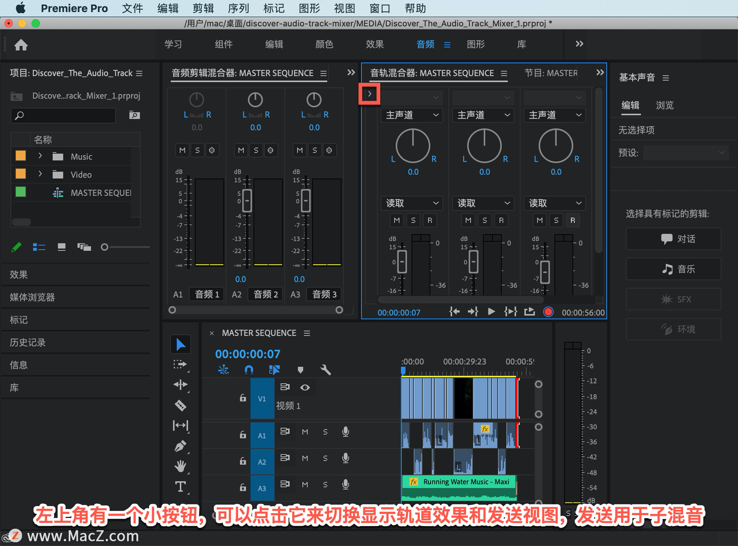Click the project panel zoom slider
The width and height of the screenshot is (738, 546).
105,247
